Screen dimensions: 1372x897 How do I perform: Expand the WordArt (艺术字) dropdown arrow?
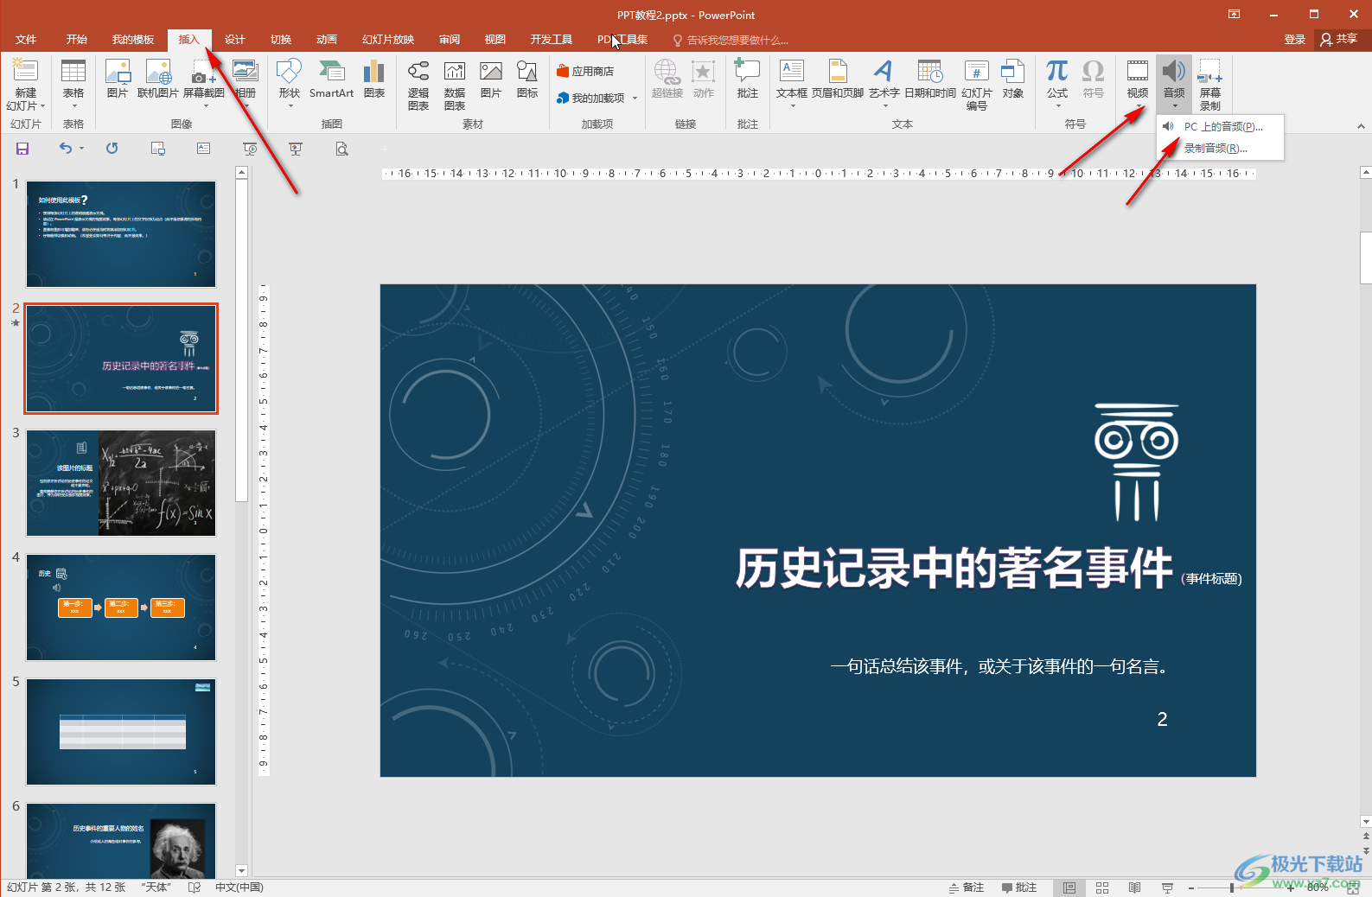pyautogui.click(x=884, y=106)
